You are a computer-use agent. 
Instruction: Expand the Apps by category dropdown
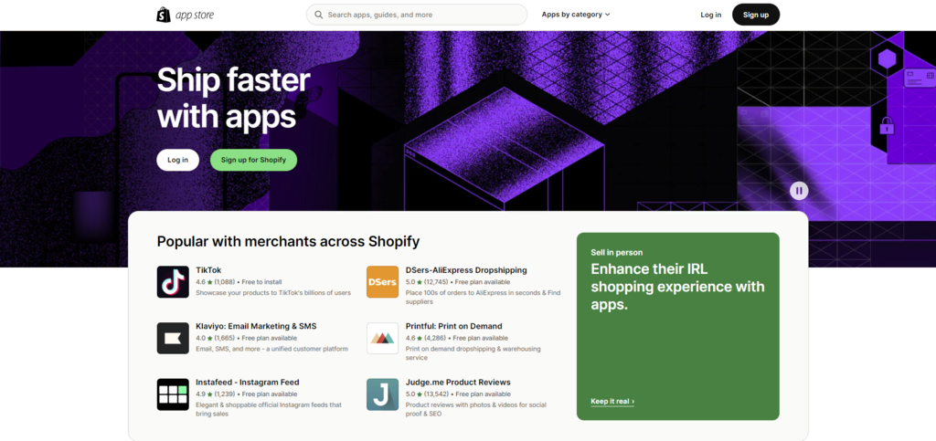point(576,15)
